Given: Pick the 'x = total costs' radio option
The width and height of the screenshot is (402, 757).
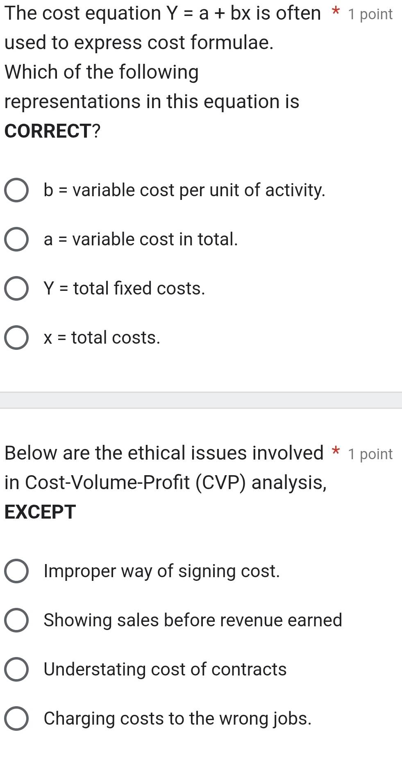Looking at the screenshot, I should pos(16,338).
